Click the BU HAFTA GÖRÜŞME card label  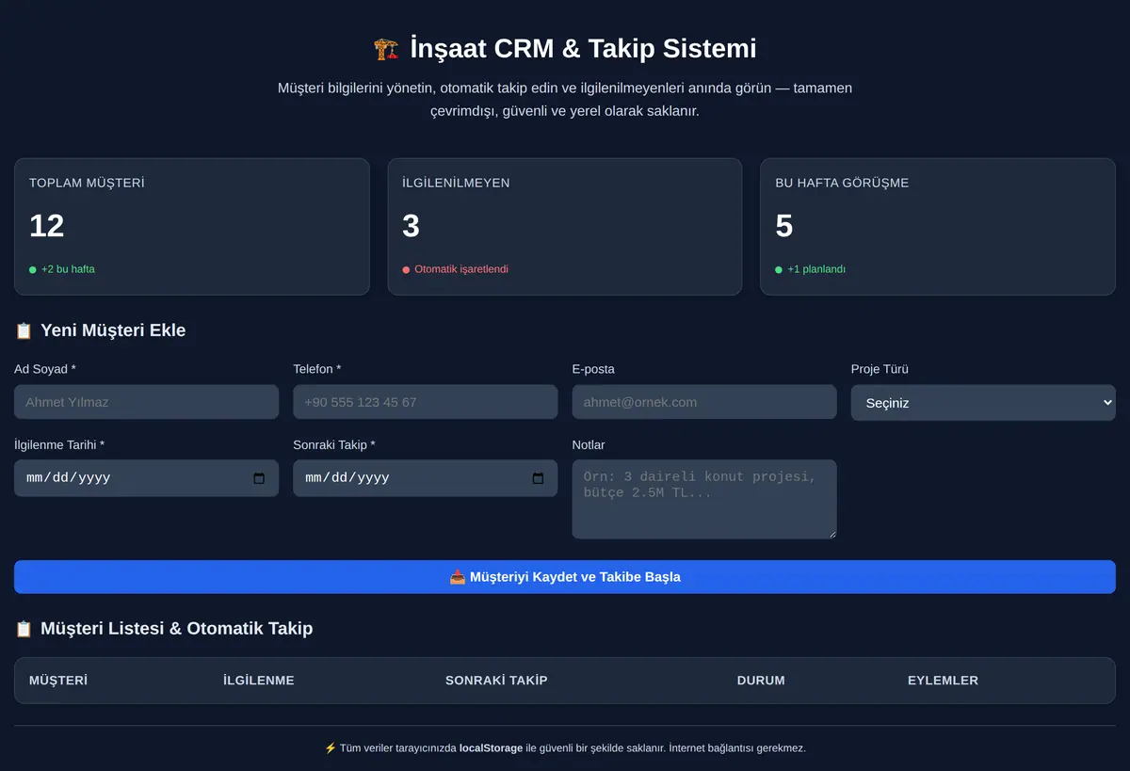[x=842, y=184]
